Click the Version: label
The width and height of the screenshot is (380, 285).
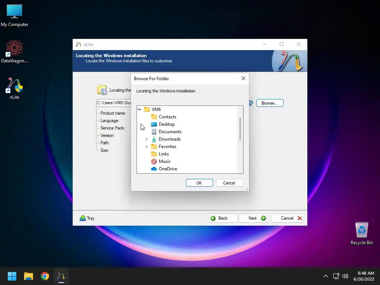pos(107,135)
